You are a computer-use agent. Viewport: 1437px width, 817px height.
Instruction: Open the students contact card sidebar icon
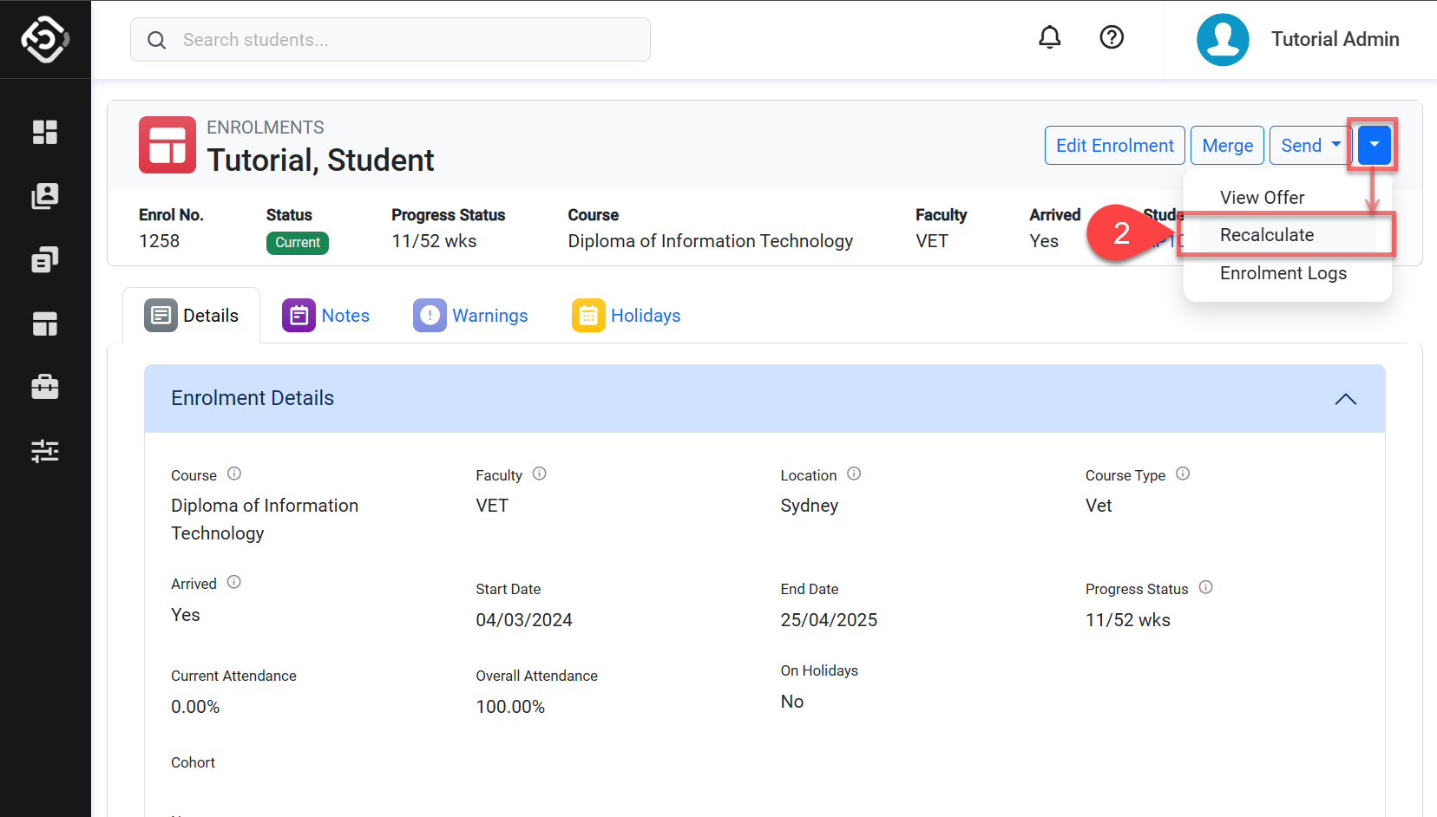click(45, 196)
